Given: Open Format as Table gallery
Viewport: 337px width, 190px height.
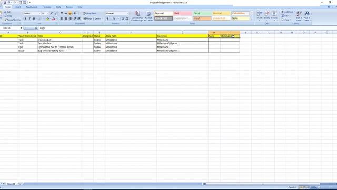Looking at the screenshot, I should tap(148, 16).
